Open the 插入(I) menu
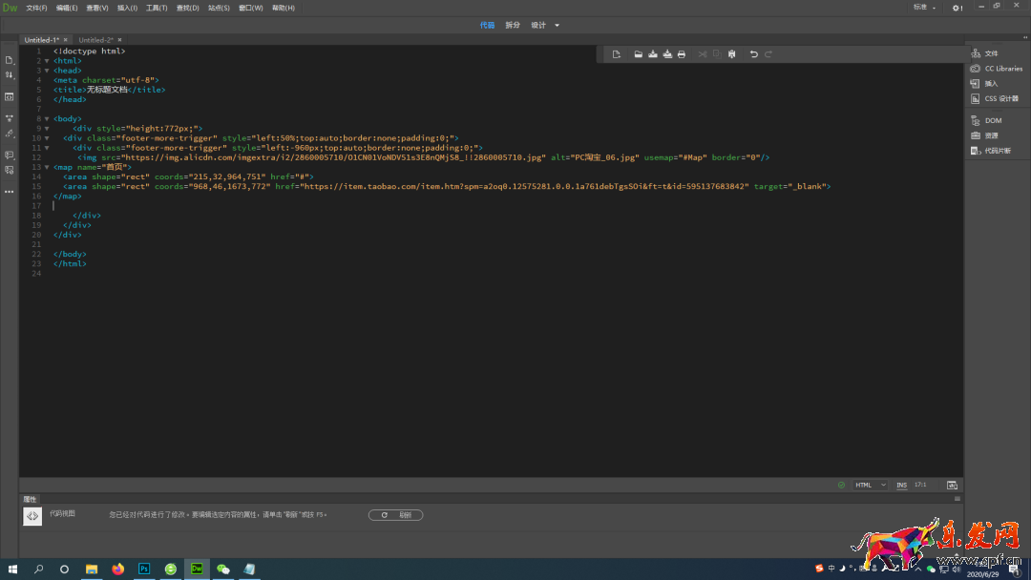The width and height of the screenshot is (1031, 580). (127, 8)
